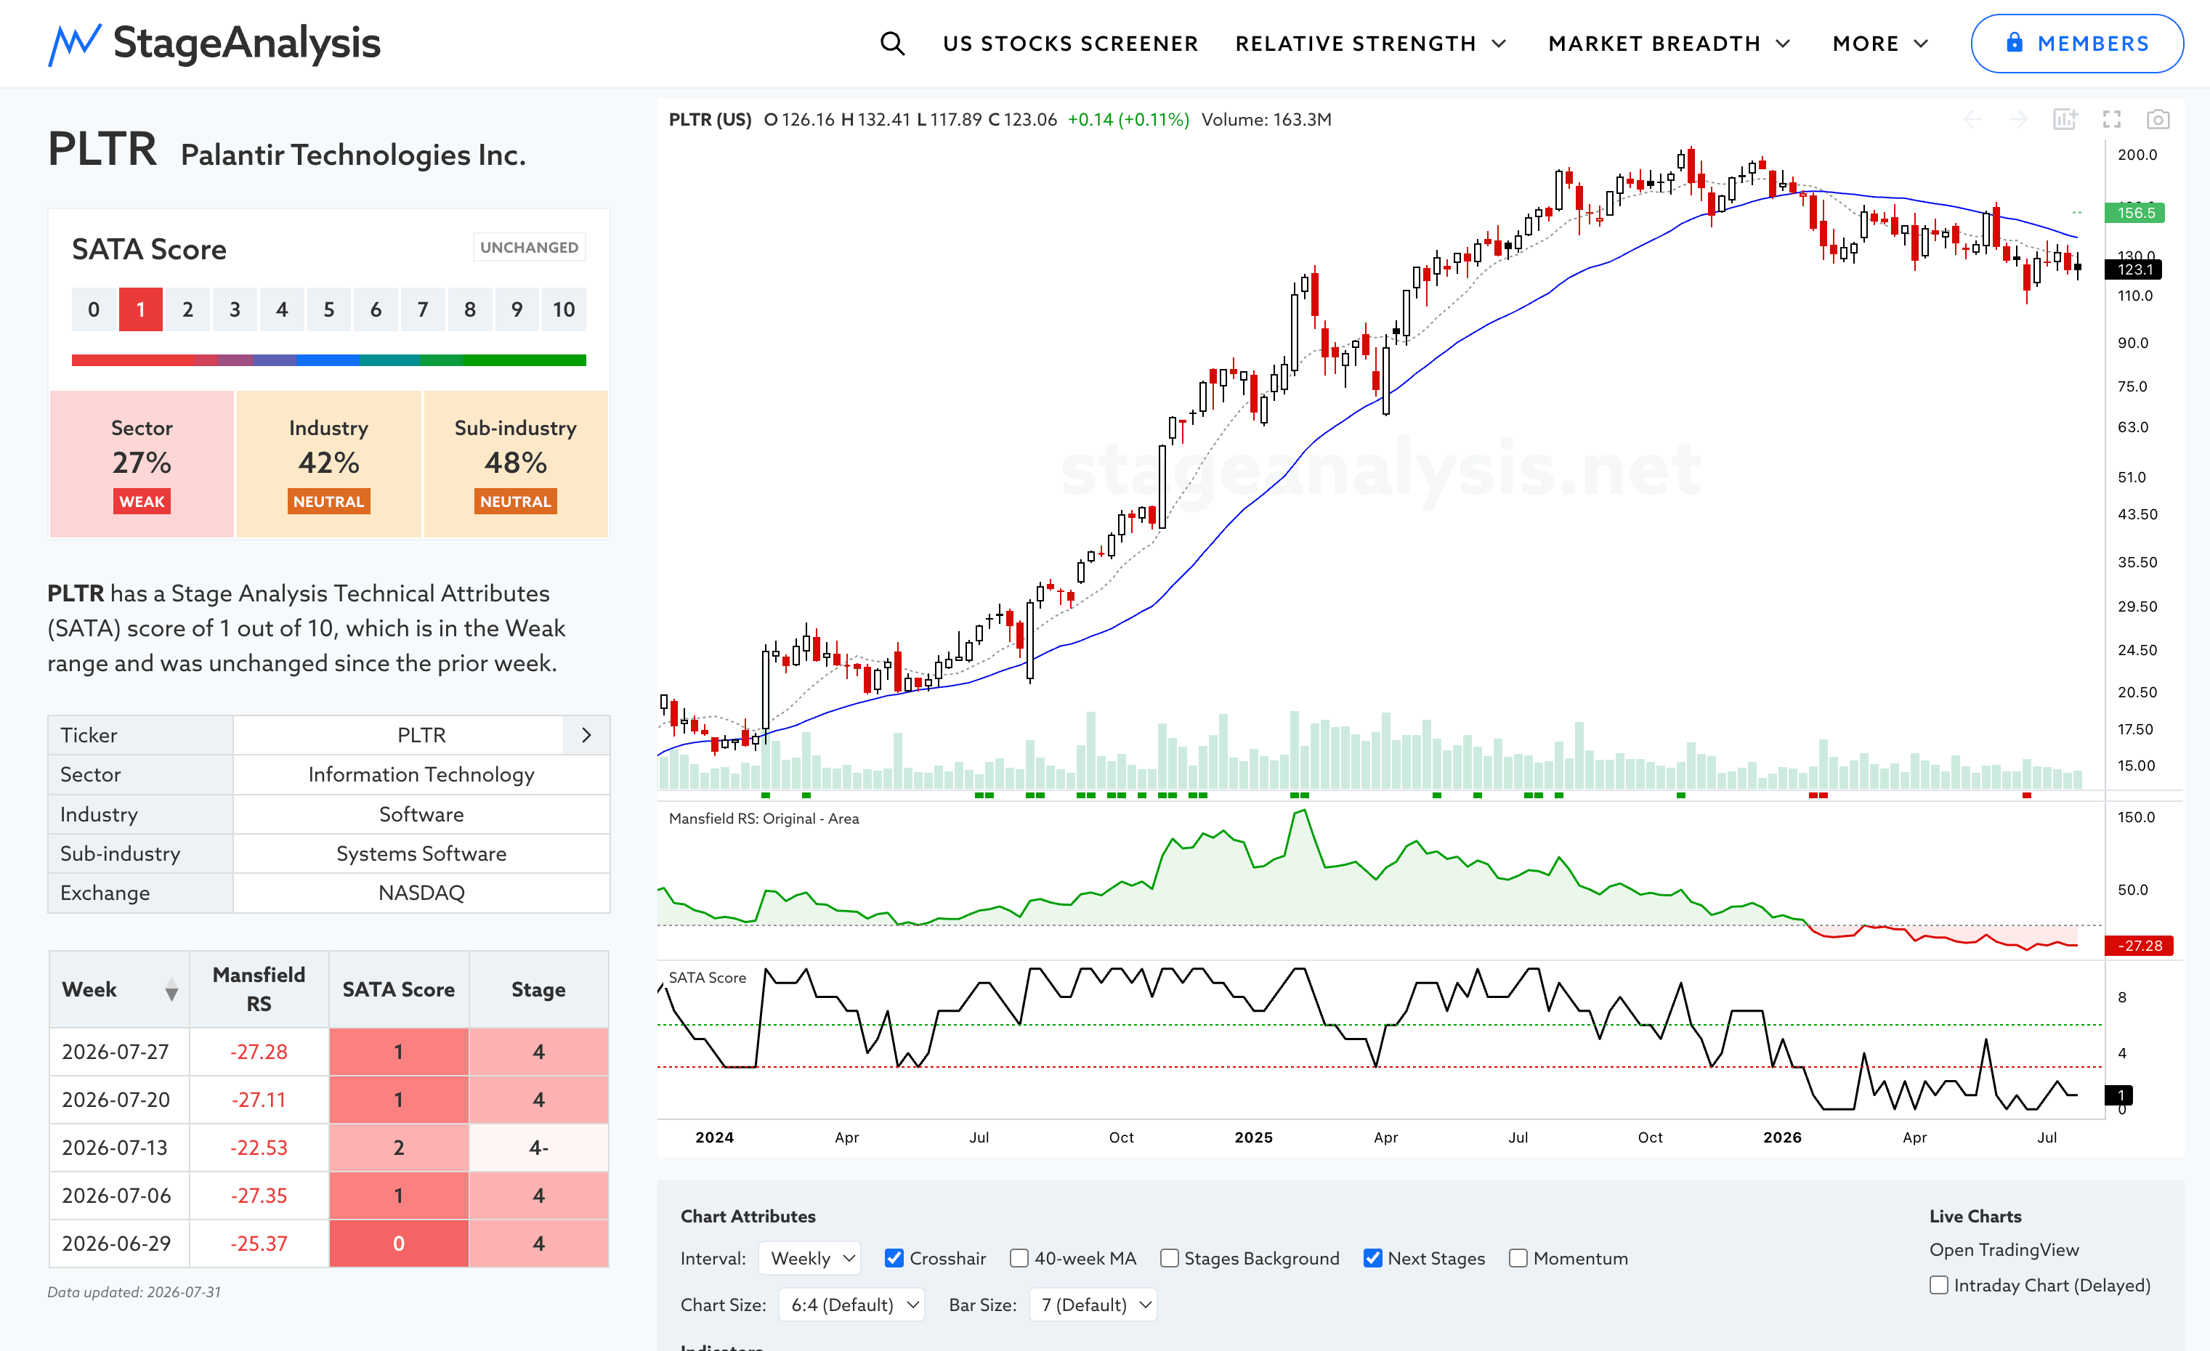2210x1351 pixels.
Task: Click the 156.5 green price label
Action: coord(2134,213)
